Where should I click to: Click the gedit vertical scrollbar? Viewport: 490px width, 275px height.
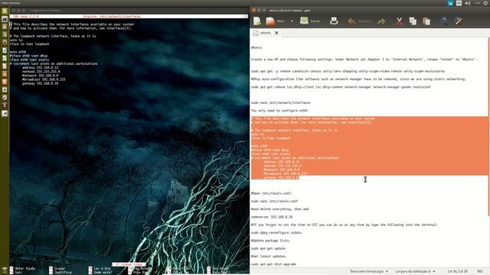(488, 126)
